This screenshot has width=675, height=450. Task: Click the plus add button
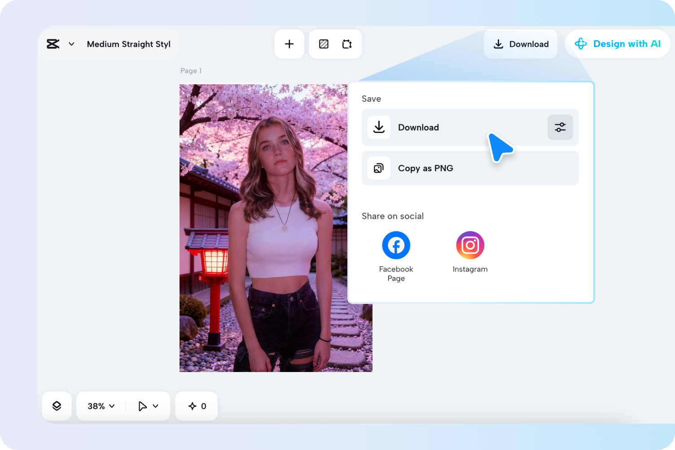(x=289, y=44)
